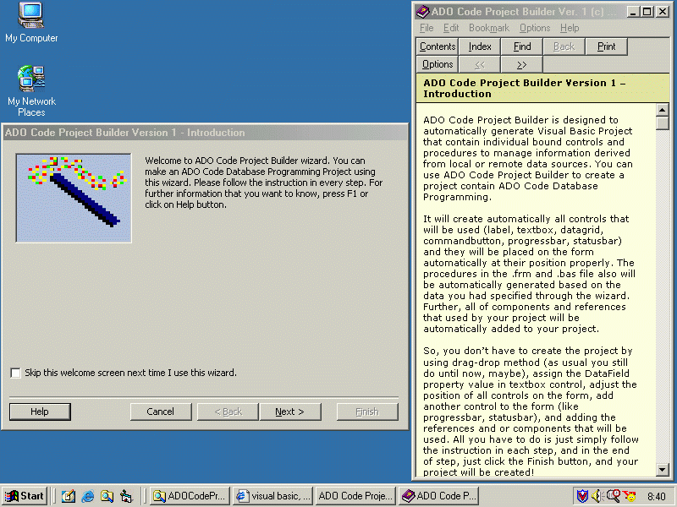The height and width of the screenshot is (507, 677).
Task: Click the wizard wand image
Action: (74, 198)
